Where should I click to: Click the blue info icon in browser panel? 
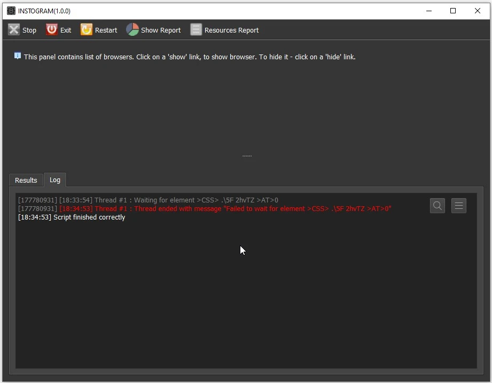pos(18,56)
